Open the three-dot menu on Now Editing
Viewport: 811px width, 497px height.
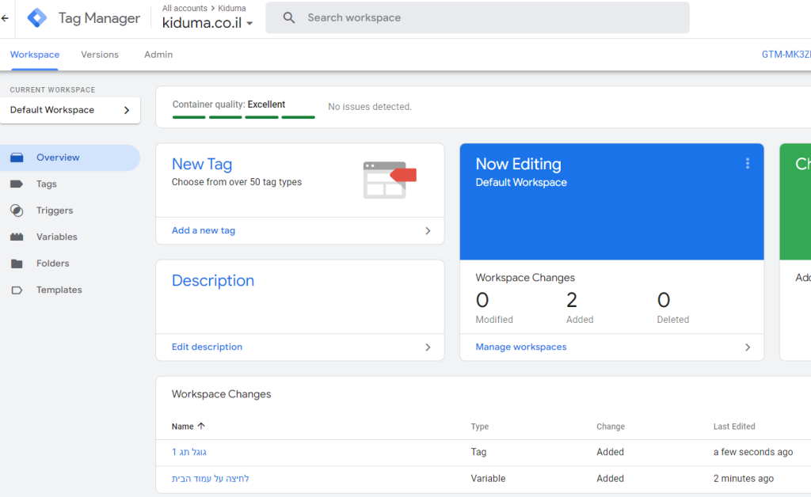747,164
